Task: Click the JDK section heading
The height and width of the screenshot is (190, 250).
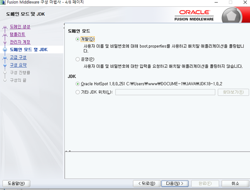Action: pos(72,76)
